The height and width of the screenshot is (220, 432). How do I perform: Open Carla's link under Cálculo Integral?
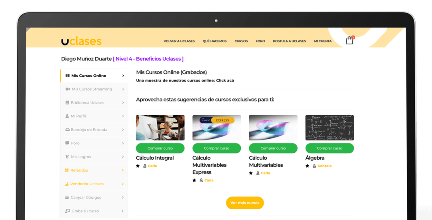point(152,166)
